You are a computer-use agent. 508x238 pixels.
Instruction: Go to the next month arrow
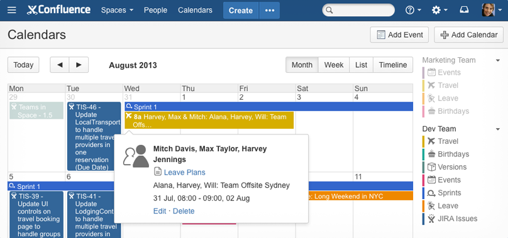point(79,65)
